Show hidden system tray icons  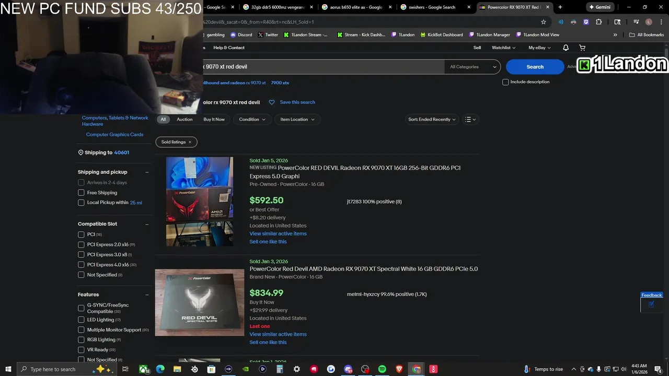(574, 369)
